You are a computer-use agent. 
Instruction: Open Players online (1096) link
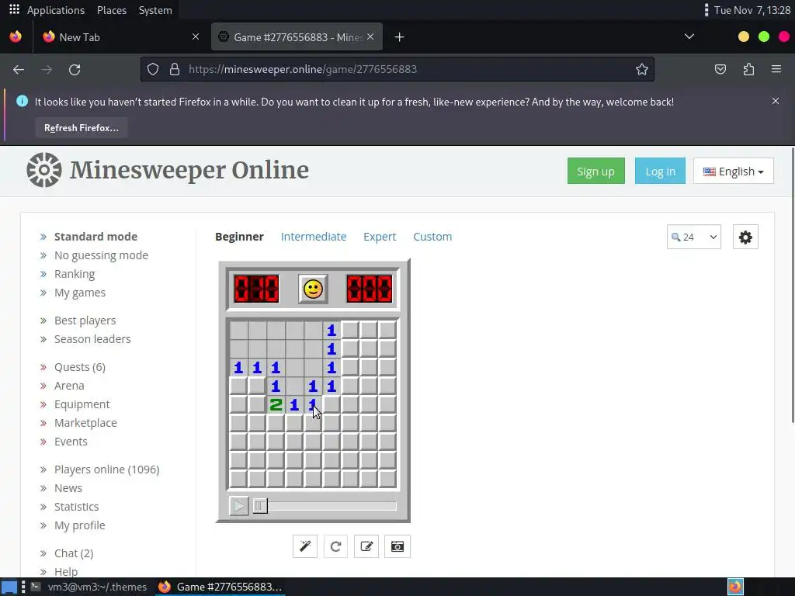tap(106, 470)
